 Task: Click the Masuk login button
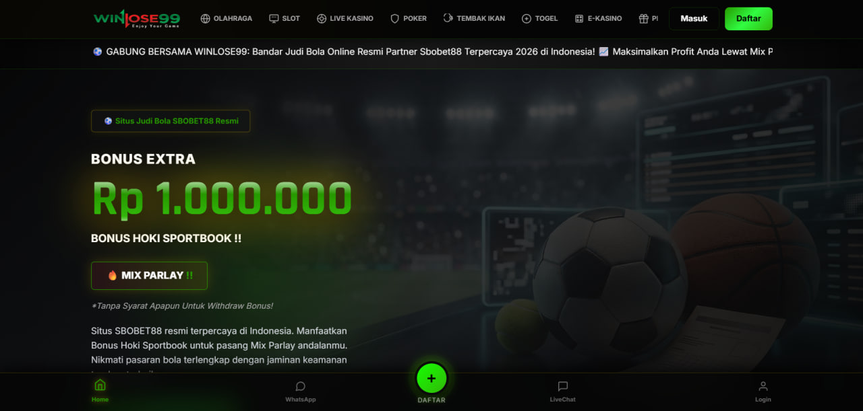point(694,19)
